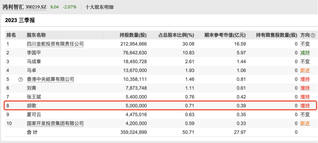Click 增持 direction link for 胡歌

tap(305, 106)
